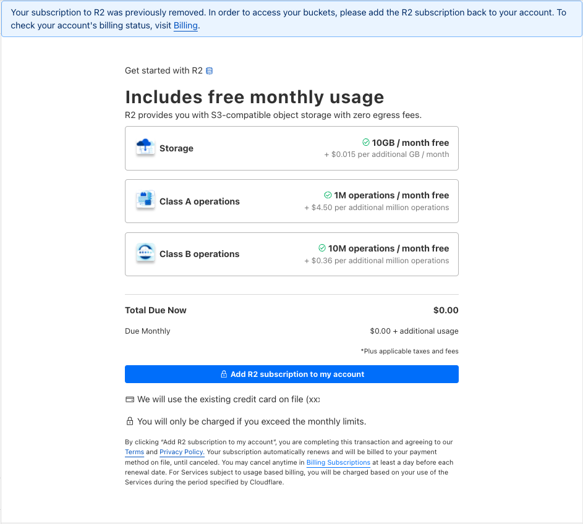Open the Billing link in the banner
The height and width of the screenshot is (524, 583).
tap(185, 25)
